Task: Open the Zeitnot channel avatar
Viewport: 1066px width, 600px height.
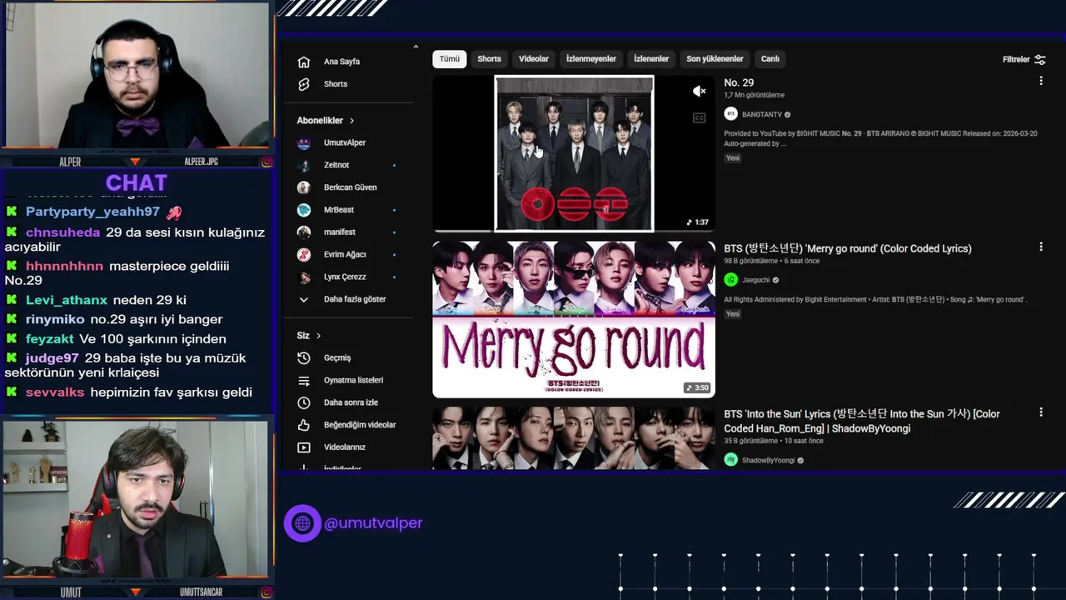Action: [304, 165]
